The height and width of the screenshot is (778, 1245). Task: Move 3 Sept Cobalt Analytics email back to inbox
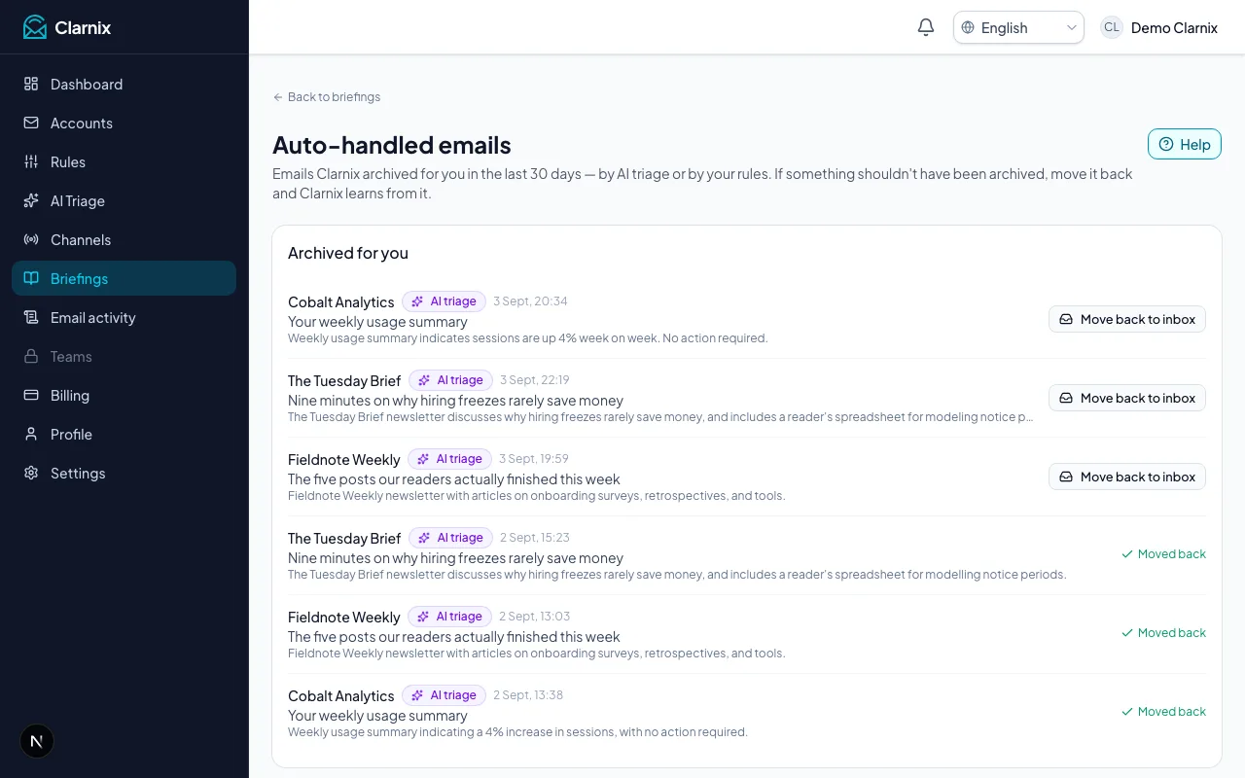tap(1127, 319)
